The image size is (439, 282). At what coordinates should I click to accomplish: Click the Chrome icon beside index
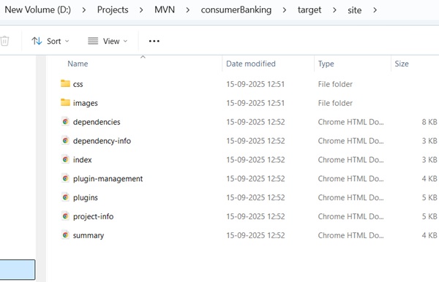65,159
